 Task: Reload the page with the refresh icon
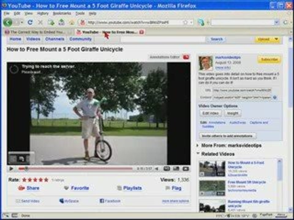(30, 23)
